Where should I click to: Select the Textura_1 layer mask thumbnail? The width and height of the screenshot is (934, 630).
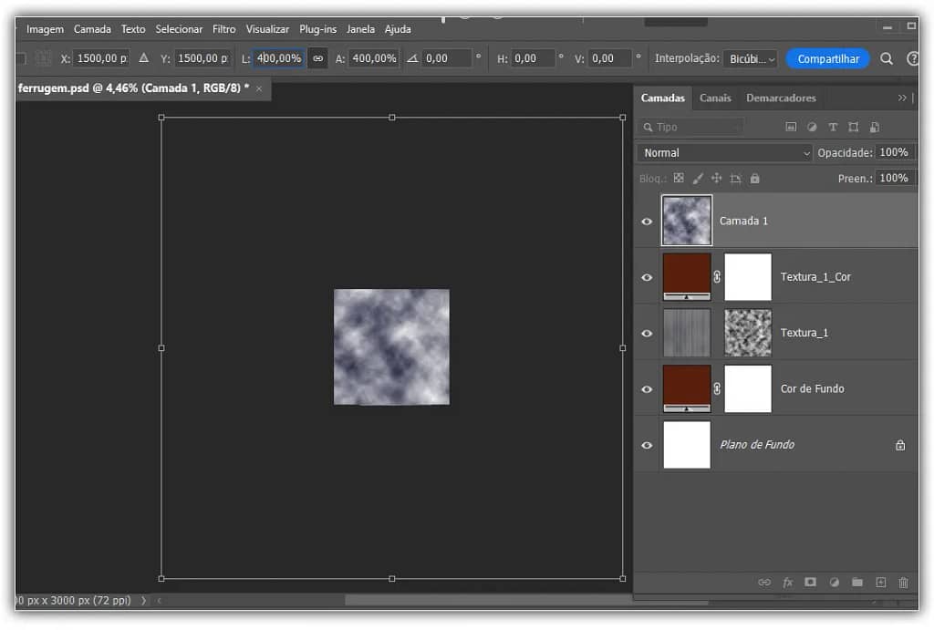748,333
